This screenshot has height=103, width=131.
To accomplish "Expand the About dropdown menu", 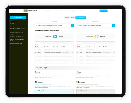I will point(62,11).
